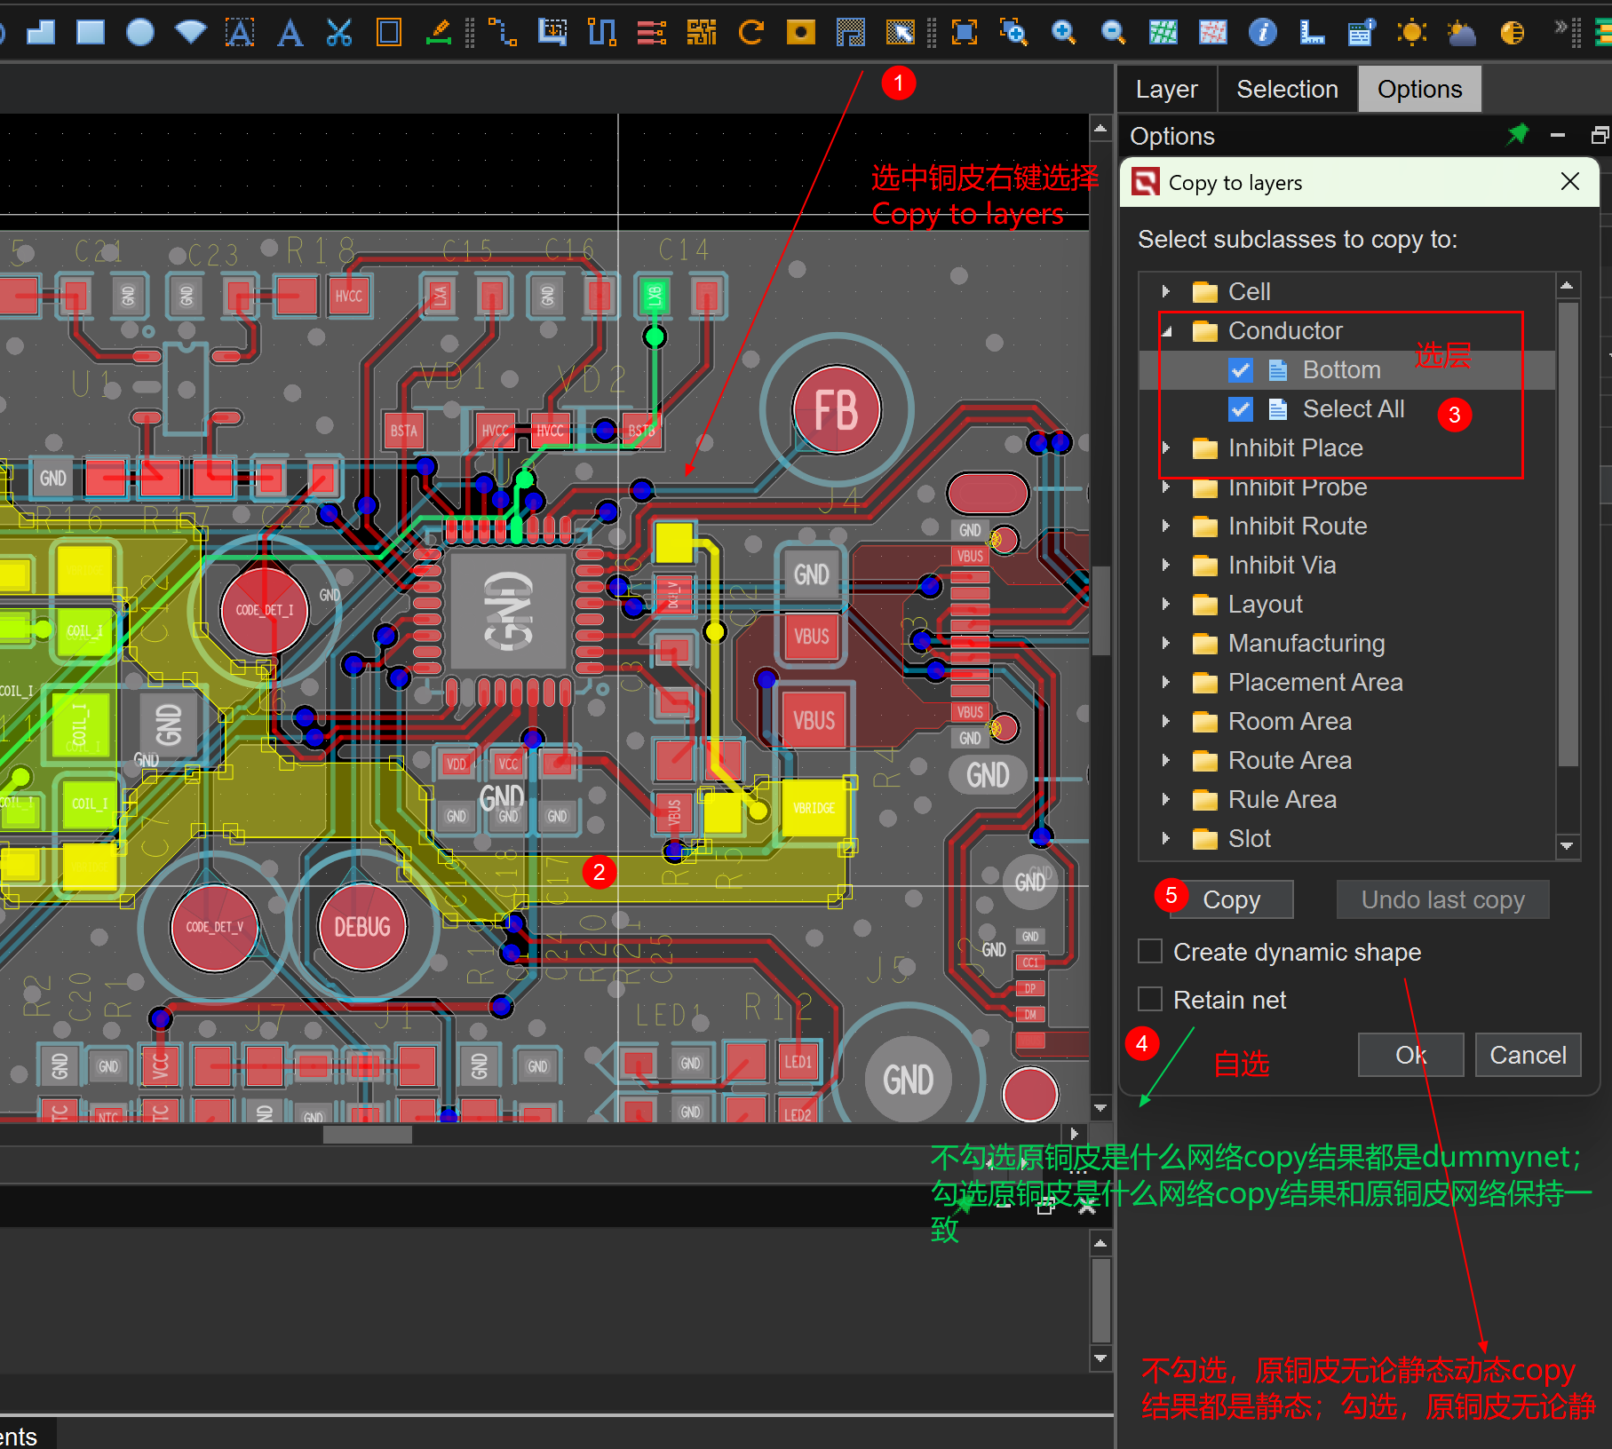Switch to the Layer tab
Viewport: 1612px width, 1449px height.
[1166, 90]
